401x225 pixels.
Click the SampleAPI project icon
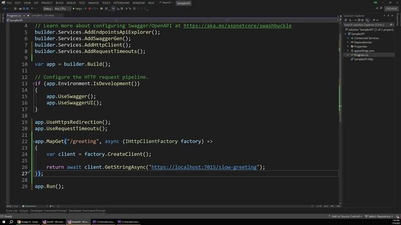pos(349,34)
